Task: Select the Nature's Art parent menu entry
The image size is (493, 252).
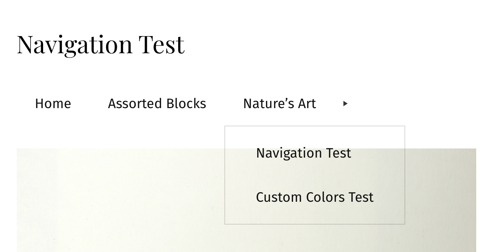Action: (x=280, y=104)
